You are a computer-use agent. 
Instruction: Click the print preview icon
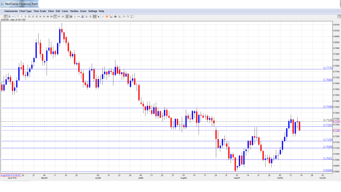[x=119, y=16]
